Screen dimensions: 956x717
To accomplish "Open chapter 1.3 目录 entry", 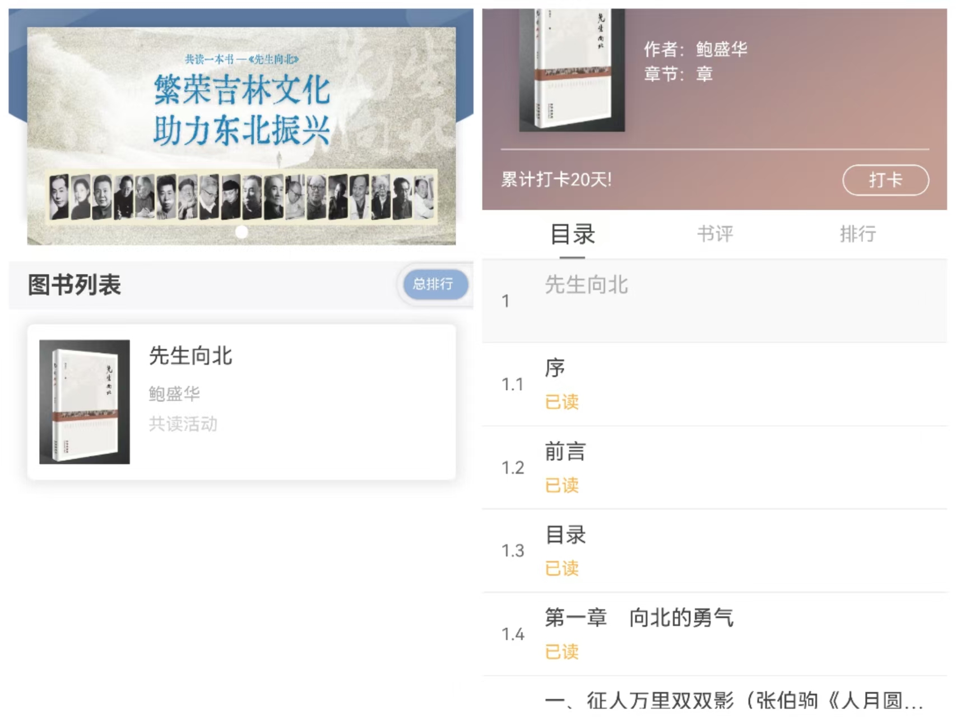I will click(714, 551).
